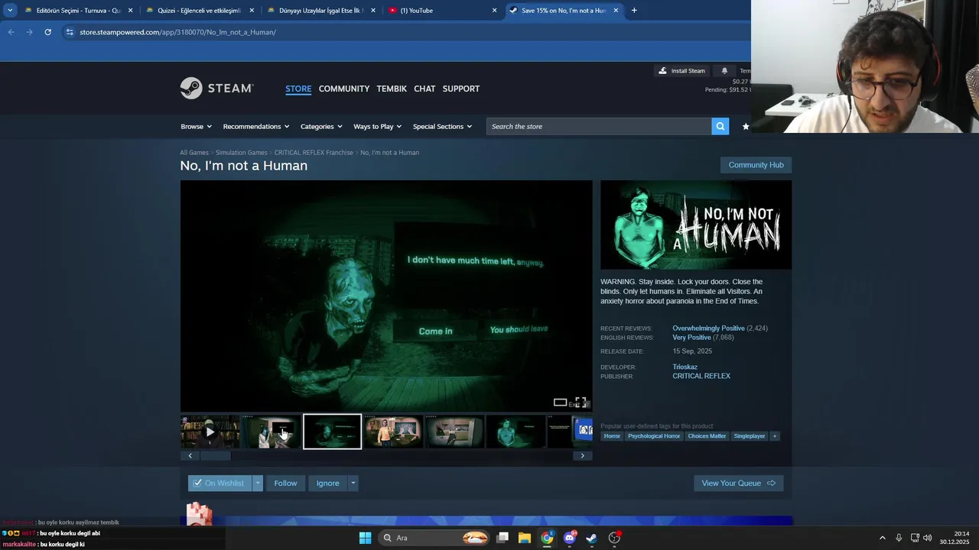979x550 pixels.
Task: Click the microphone tray icon
Action: (899, 538)
